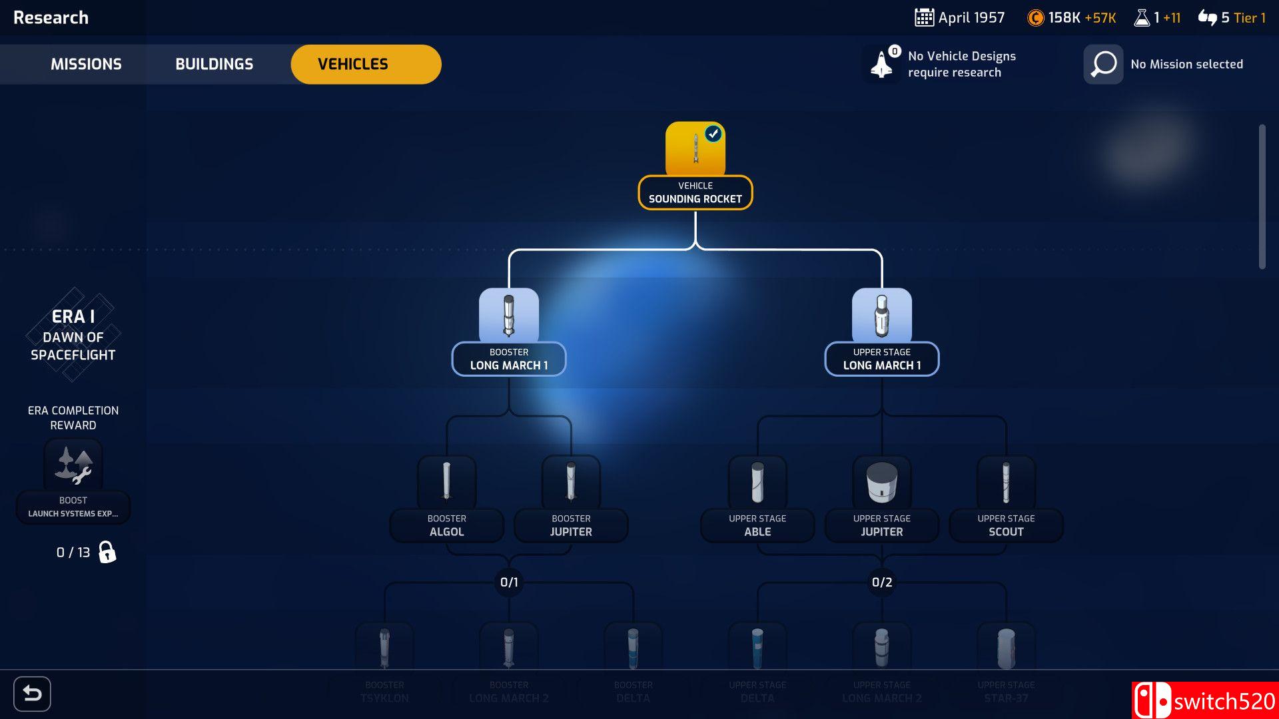Open the Vehicles tab
The image size is (1279, 719).
pyautogui.click(x=366, y=65)
